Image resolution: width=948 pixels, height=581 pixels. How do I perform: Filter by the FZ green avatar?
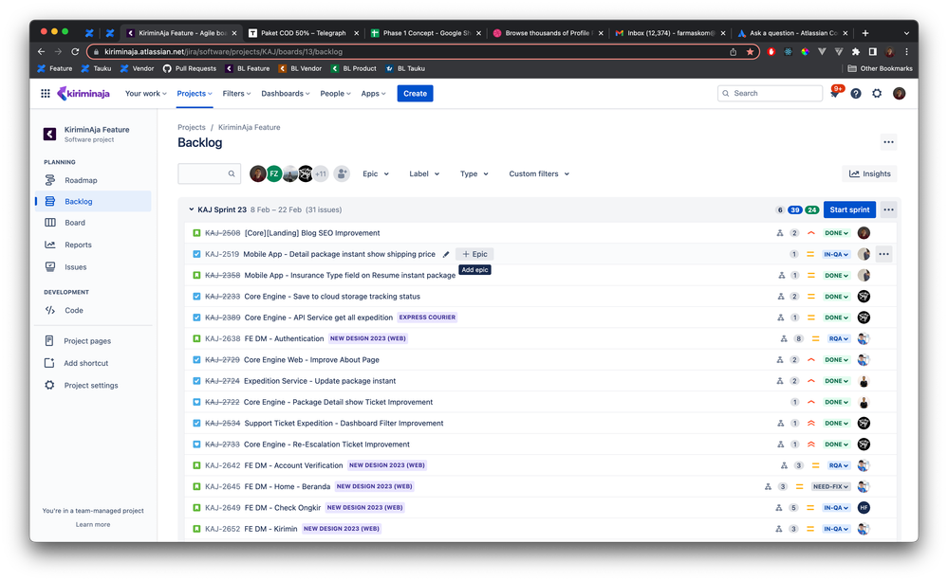point(274,174)
